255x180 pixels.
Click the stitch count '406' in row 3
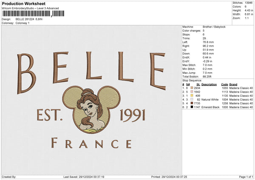point(198,96)
